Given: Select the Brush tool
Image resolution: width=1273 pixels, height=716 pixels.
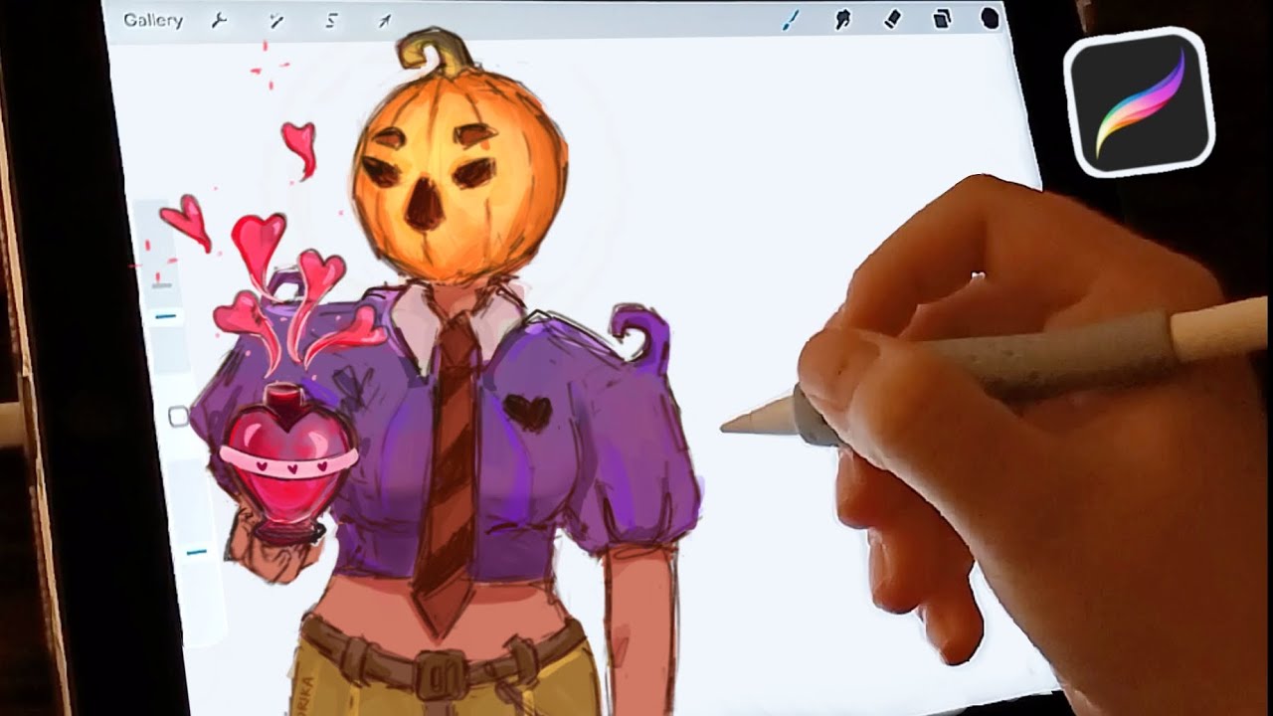Looking at the screenshot, I should coord(791,20).
